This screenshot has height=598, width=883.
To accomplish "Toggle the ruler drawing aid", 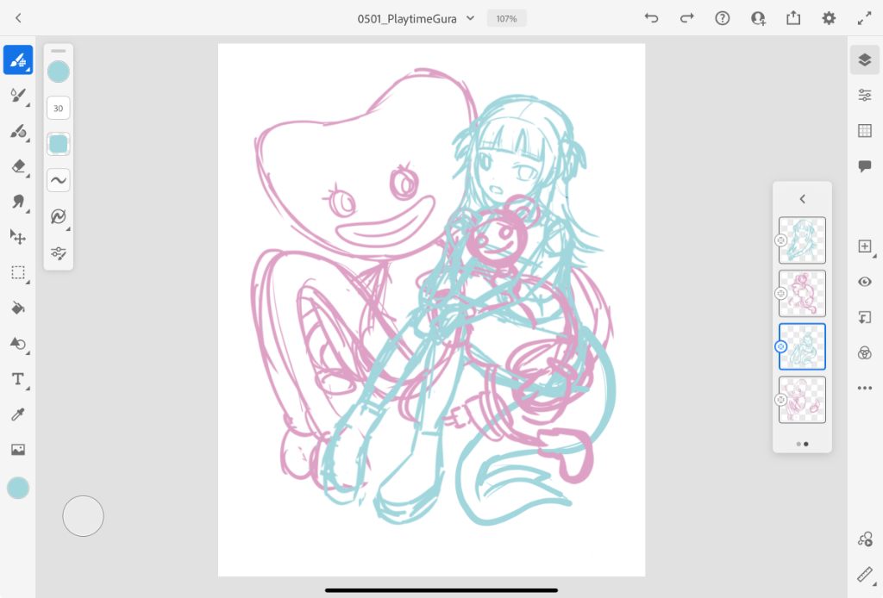I will tap(865, 575).
